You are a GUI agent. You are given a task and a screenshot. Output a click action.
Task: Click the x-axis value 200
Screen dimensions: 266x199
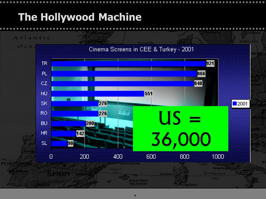coord(85,157)
